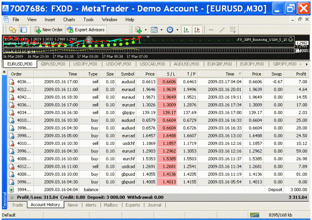This screenshot has width=312, height=220.
Task: Open the Navigator favorites star icon
Action: (x=12, y=30)
